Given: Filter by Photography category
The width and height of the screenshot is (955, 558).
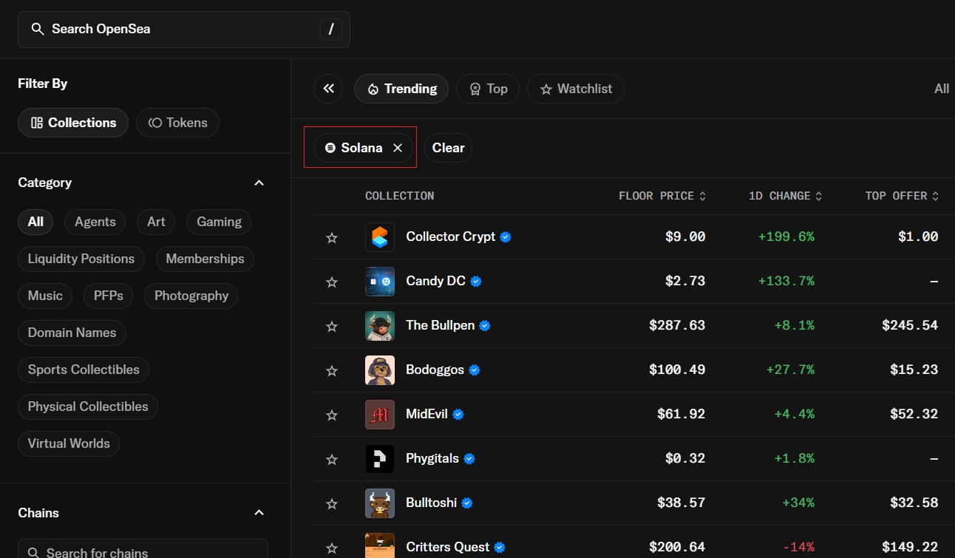Looking at the screenshot, I should pyautogui.click(x=191, y=296).
